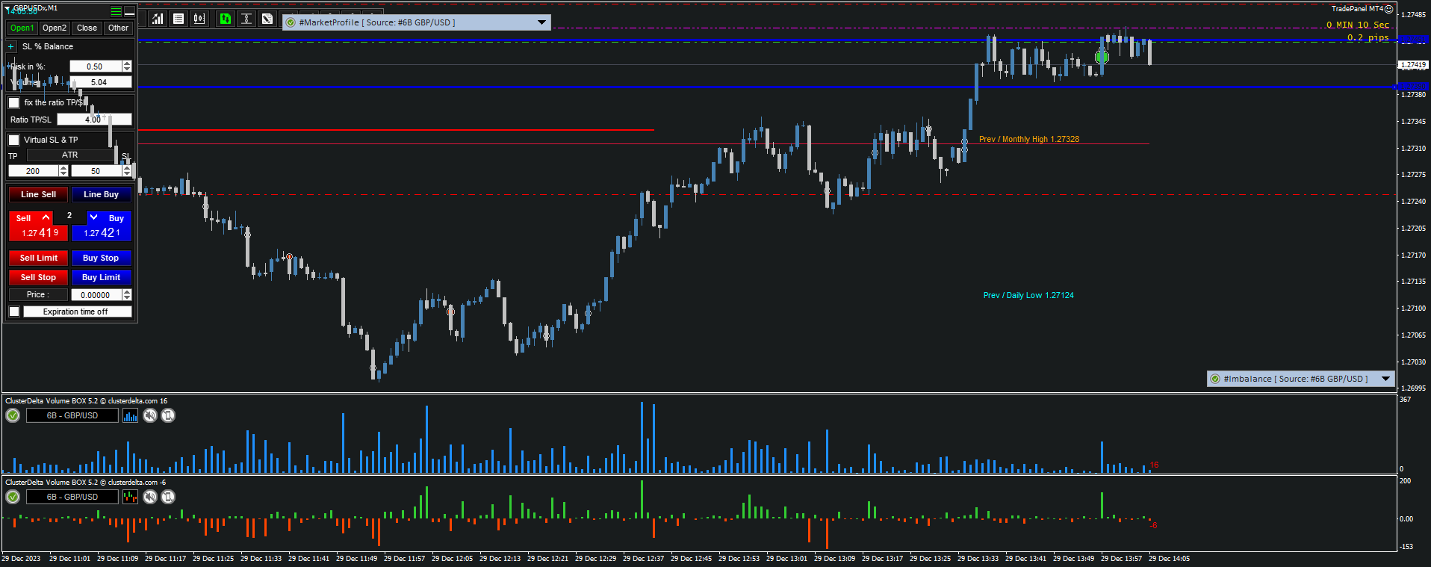Click the ATR button between TP and SL
1431x567 pixels.
(70, 155)
